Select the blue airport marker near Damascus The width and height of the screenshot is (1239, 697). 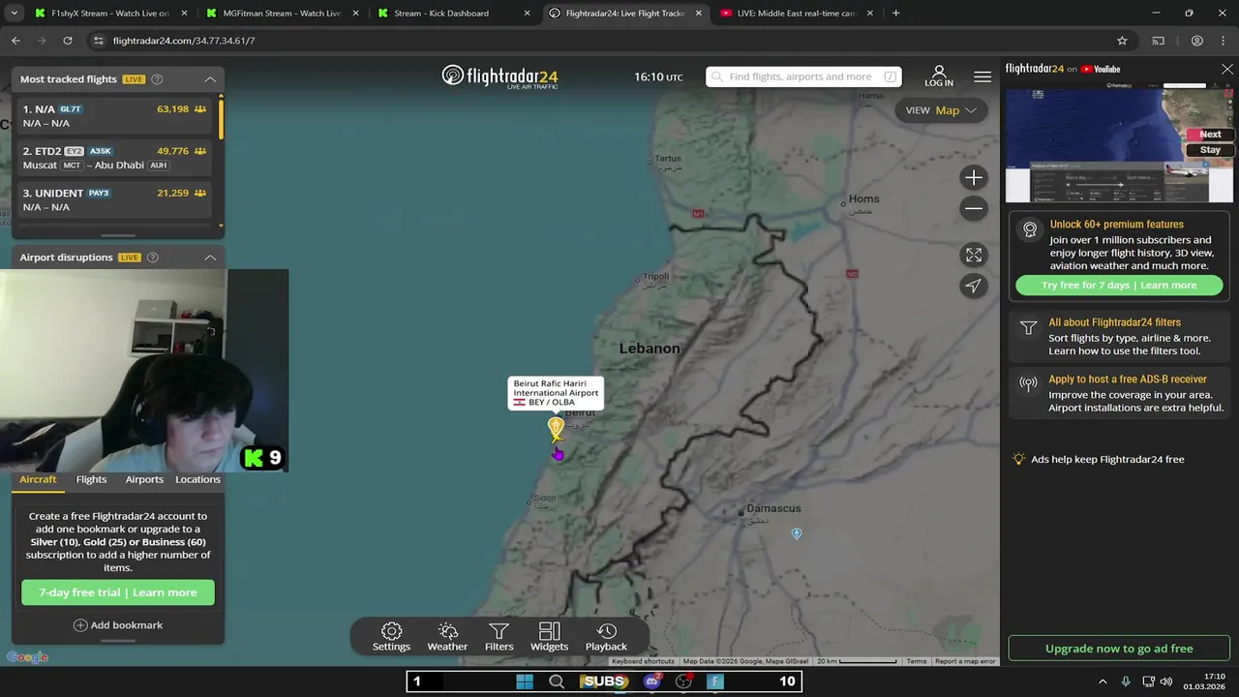pos(797,533)
